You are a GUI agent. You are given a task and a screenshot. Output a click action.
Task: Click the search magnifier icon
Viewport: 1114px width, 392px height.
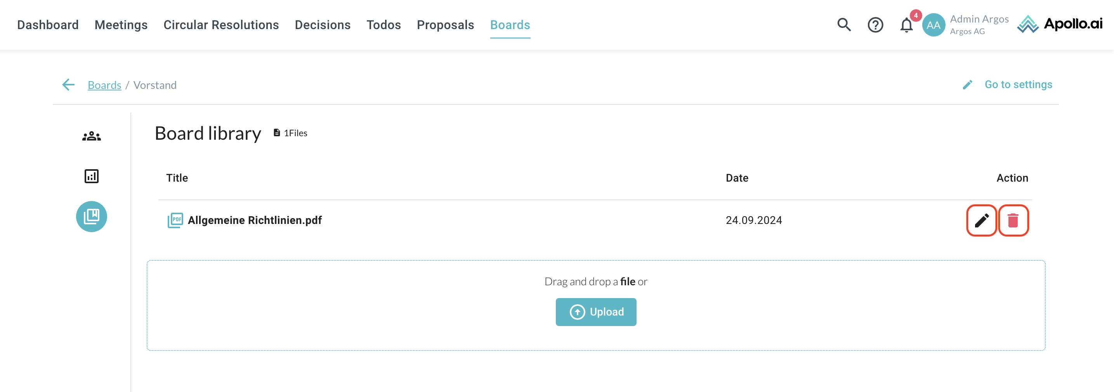click(843, 25)
